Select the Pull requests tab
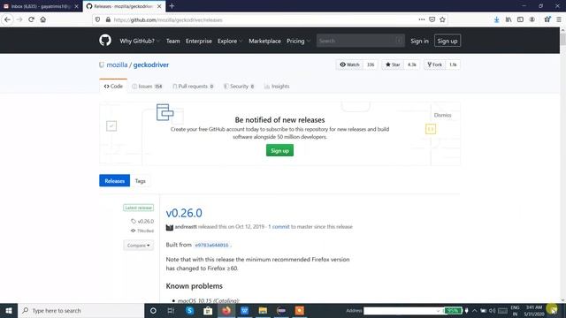The image size is (566, 318). click(193, 87)
